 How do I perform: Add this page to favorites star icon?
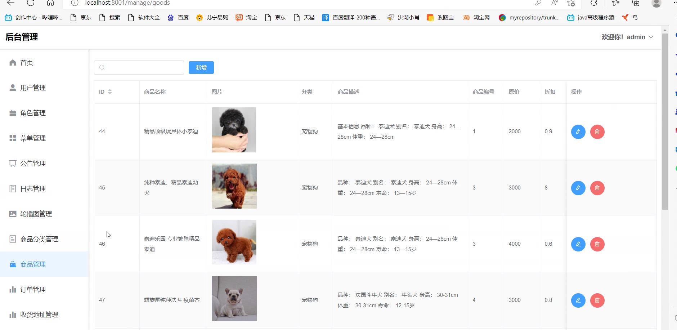pyautogui.click(x=571, y=3)
